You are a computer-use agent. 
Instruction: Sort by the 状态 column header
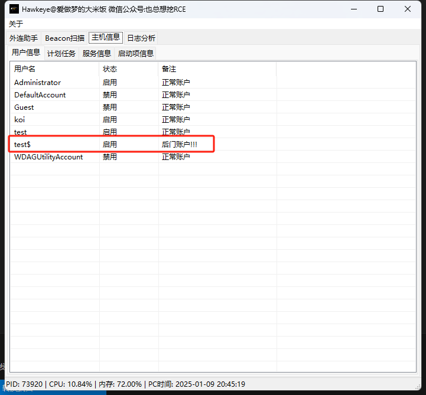129,69
